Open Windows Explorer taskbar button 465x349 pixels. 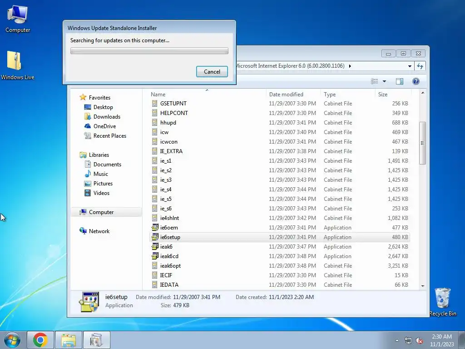[69, 340]
